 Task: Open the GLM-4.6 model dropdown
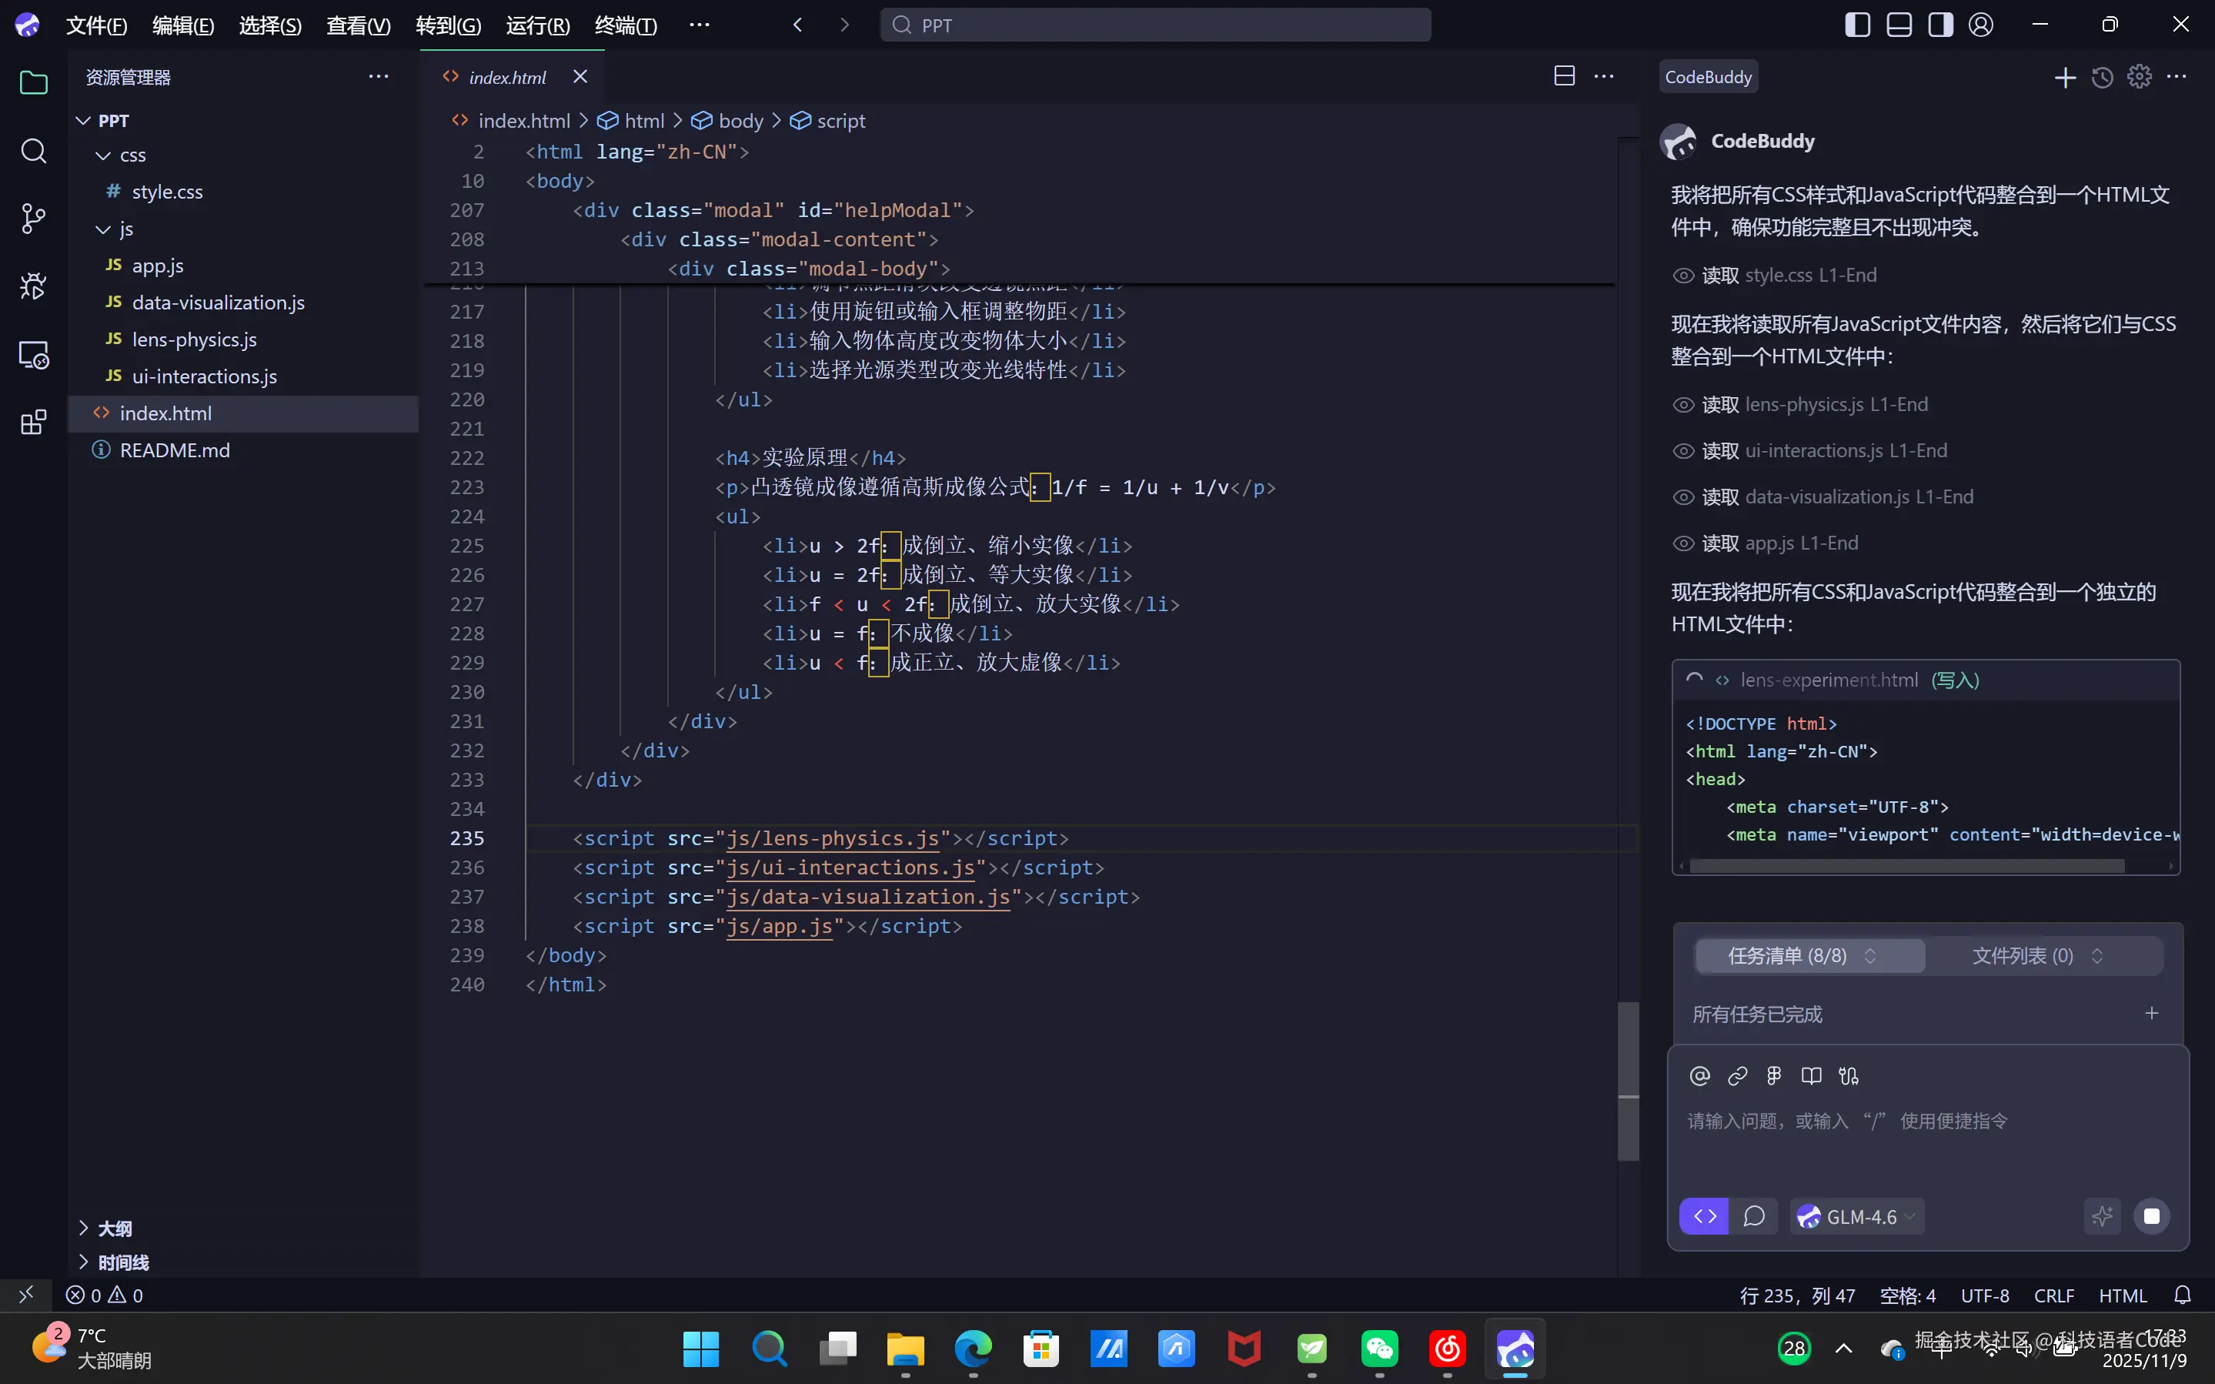pyautogui.click(x=1858, y=1216)
